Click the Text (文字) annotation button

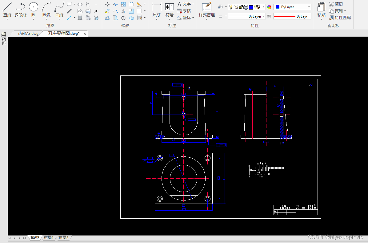[x=184, y=4]
